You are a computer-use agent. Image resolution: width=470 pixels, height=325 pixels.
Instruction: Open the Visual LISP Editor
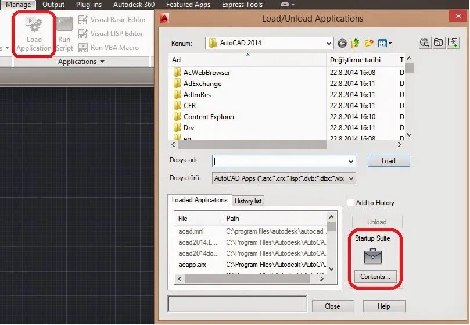coord(110,34)
